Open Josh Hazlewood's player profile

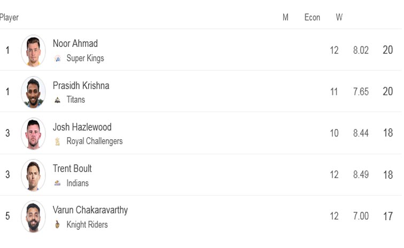point(82,127)
